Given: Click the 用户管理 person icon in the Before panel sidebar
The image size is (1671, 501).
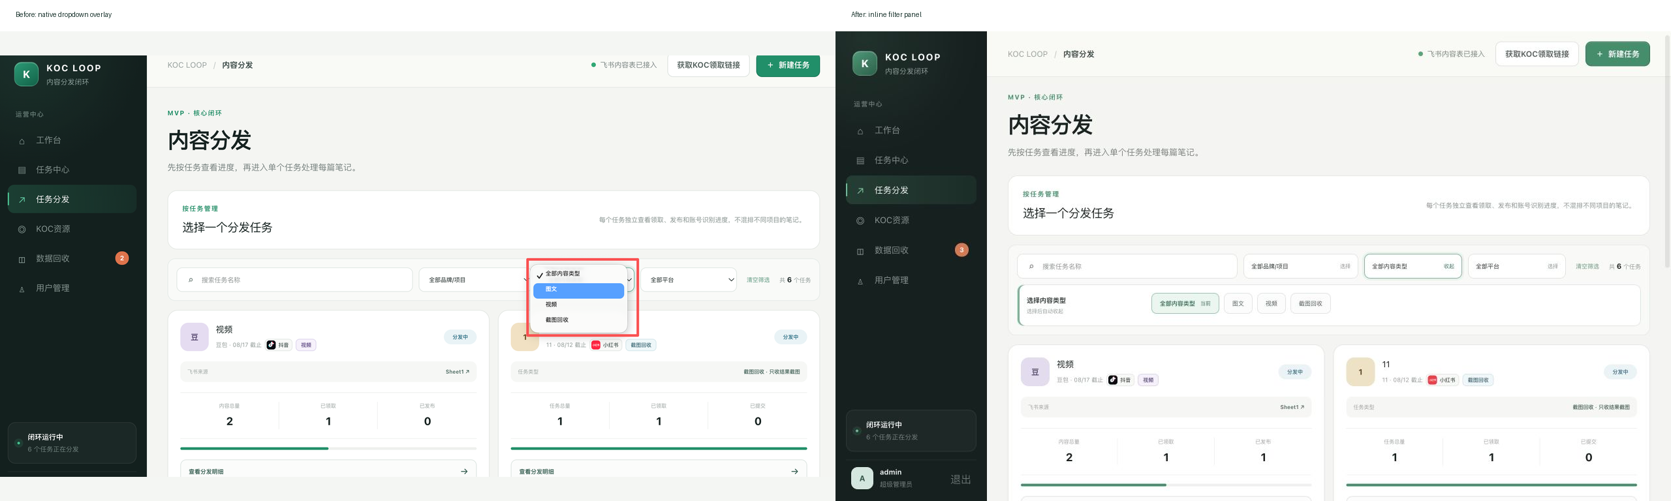Looking at the screenshot, I should (x=22, y=289).
